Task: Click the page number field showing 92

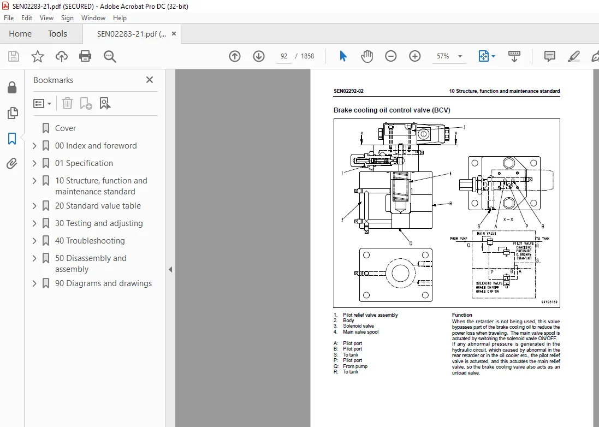Action: pyautogui.click(x=284, y=56)
